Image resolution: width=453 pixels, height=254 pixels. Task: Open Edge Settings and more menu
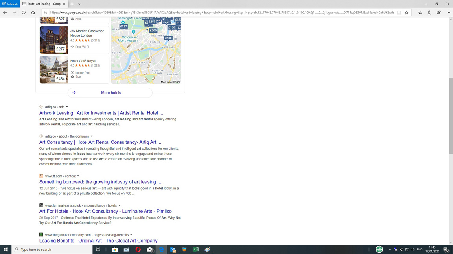coord(448,13)
